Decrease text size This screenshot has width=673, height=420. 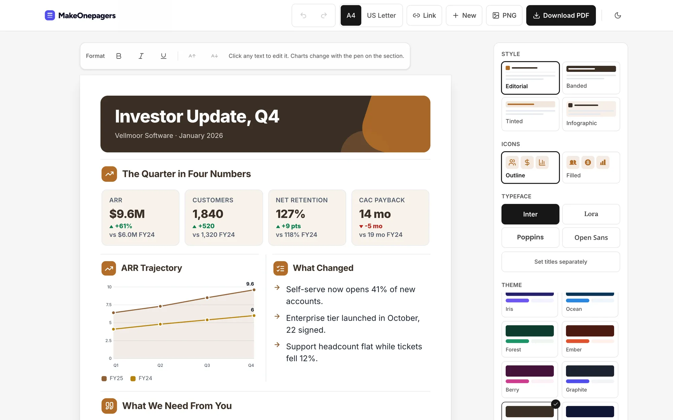point(214,56)
